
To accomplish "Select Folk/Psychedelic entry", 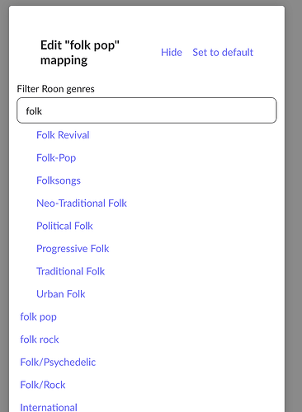I will (58, 363).
